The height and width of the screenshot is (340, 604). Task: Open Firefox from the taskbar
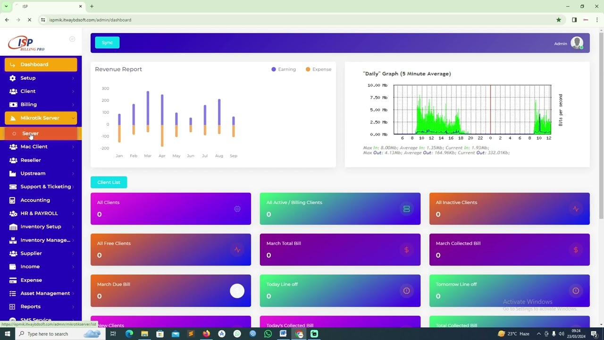(x=206, y=334)
